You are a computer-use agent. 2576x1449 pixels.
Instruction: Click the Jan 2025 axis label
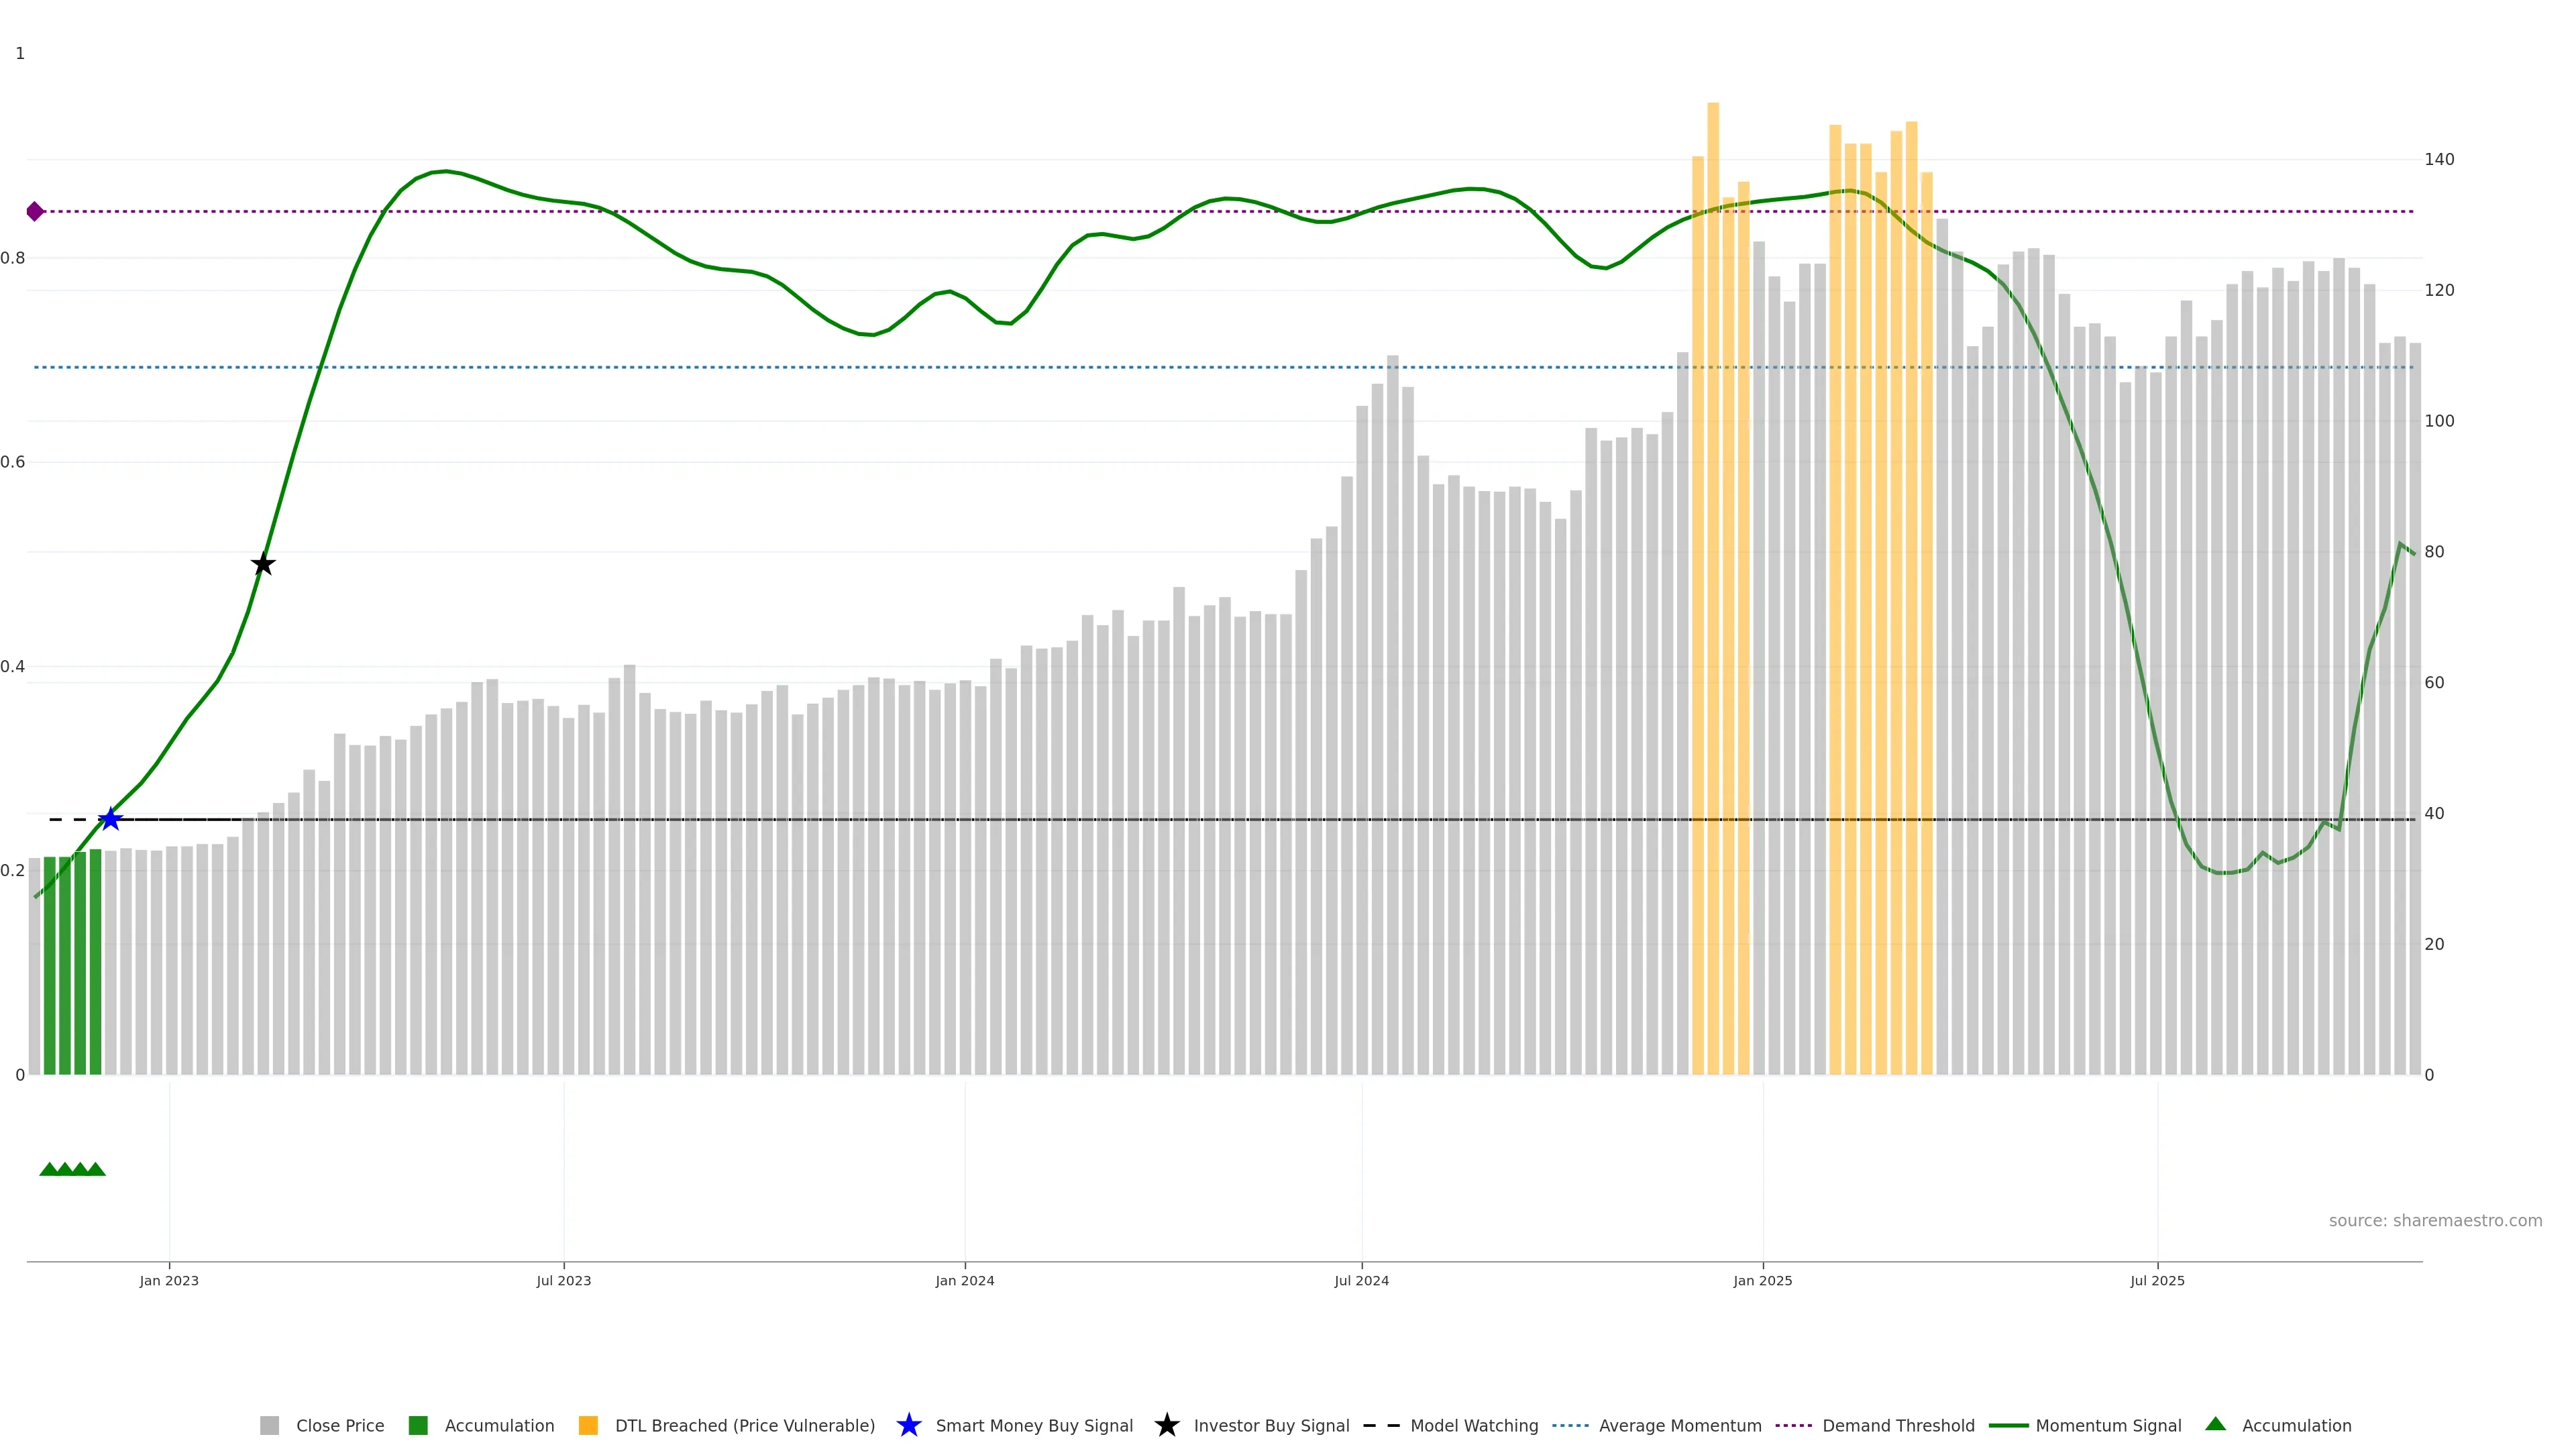click(x=1762, y=1280)
